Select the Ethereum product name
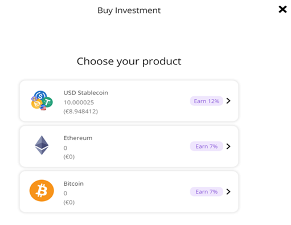The image size is (291, 225). (78, 138)
